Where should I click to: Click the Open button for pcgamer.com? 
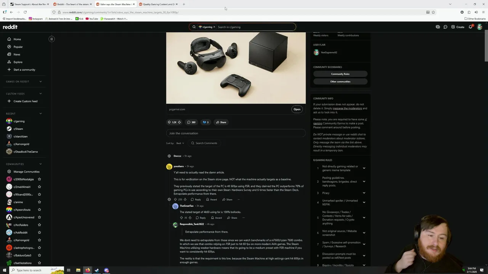(x=297, y=109)
